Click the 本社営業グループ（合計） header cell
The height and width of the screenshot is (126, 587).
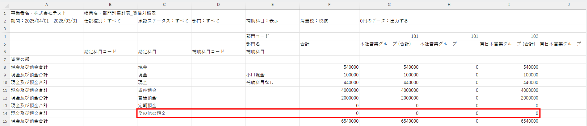coord(385,44)
